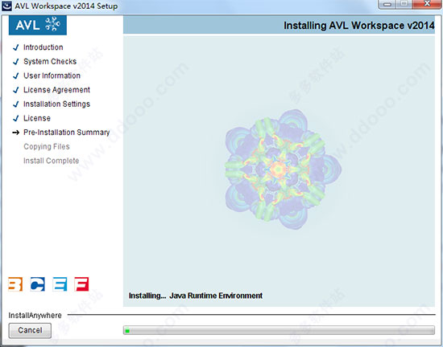This screenshot has height=347, width=443.
Task: Click the checkmark beside User Information
Action: [x=16, y=76]
